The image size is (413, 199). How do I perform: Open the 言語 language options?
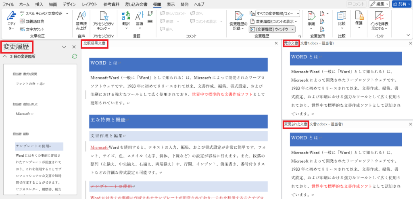tap(139, 21)
